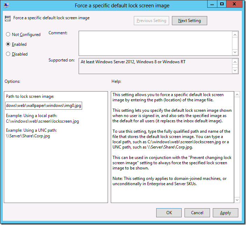This screenshot has height=225, width=246.
Task: Click Help panel scroll down arrow
Action: click(237, 199)
